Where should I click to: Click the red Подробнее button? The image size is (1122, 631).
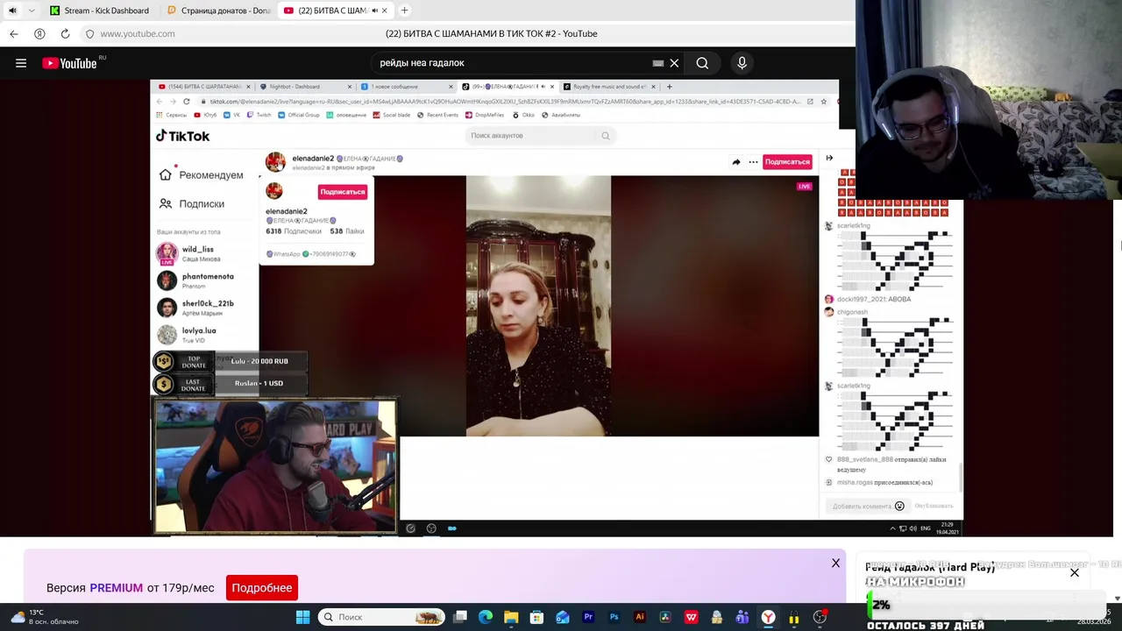(261, 588)
